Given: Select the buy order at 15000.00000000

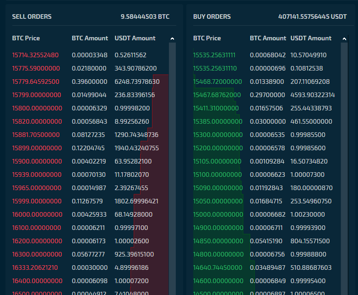Looking at the screenshot, I should pos(267,214).
